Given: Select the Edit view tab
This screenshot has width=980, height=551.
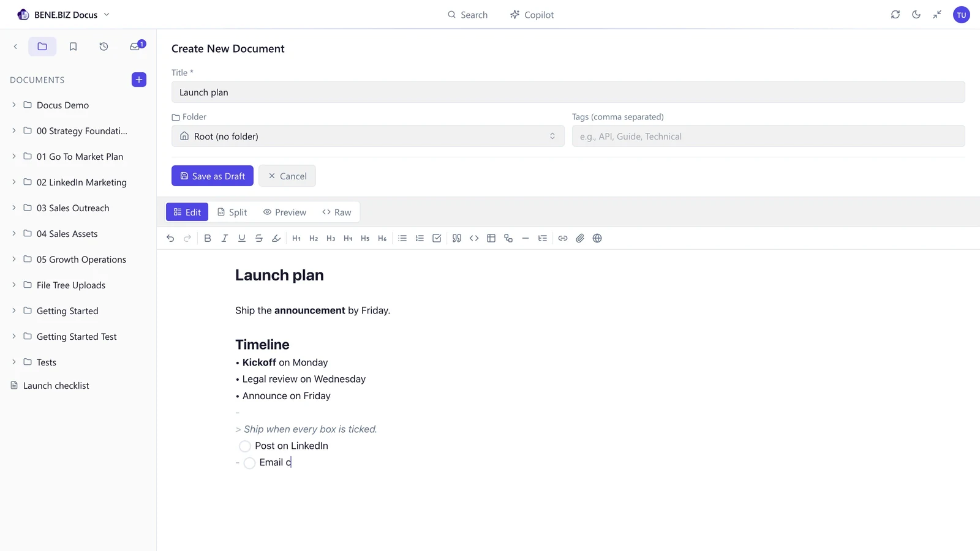Looking at the screenshot, I should pyautogui.click(x=187, y=212).
